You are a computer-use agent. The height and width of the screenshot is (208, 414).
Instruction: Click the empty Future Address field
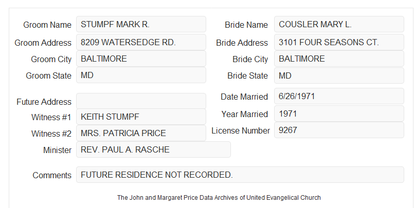pyautogui.click(x=141, y=101)
